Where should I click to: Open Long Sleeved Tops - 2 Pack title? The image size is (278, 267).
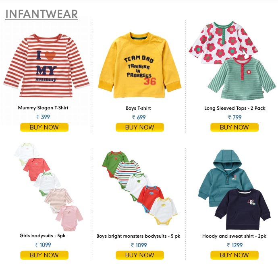235,108
